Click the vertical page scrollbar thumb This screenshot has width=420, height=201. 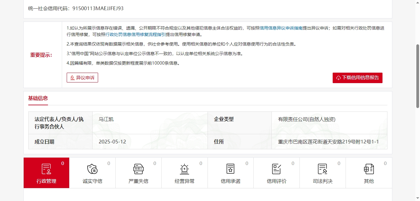pos(418,76)
